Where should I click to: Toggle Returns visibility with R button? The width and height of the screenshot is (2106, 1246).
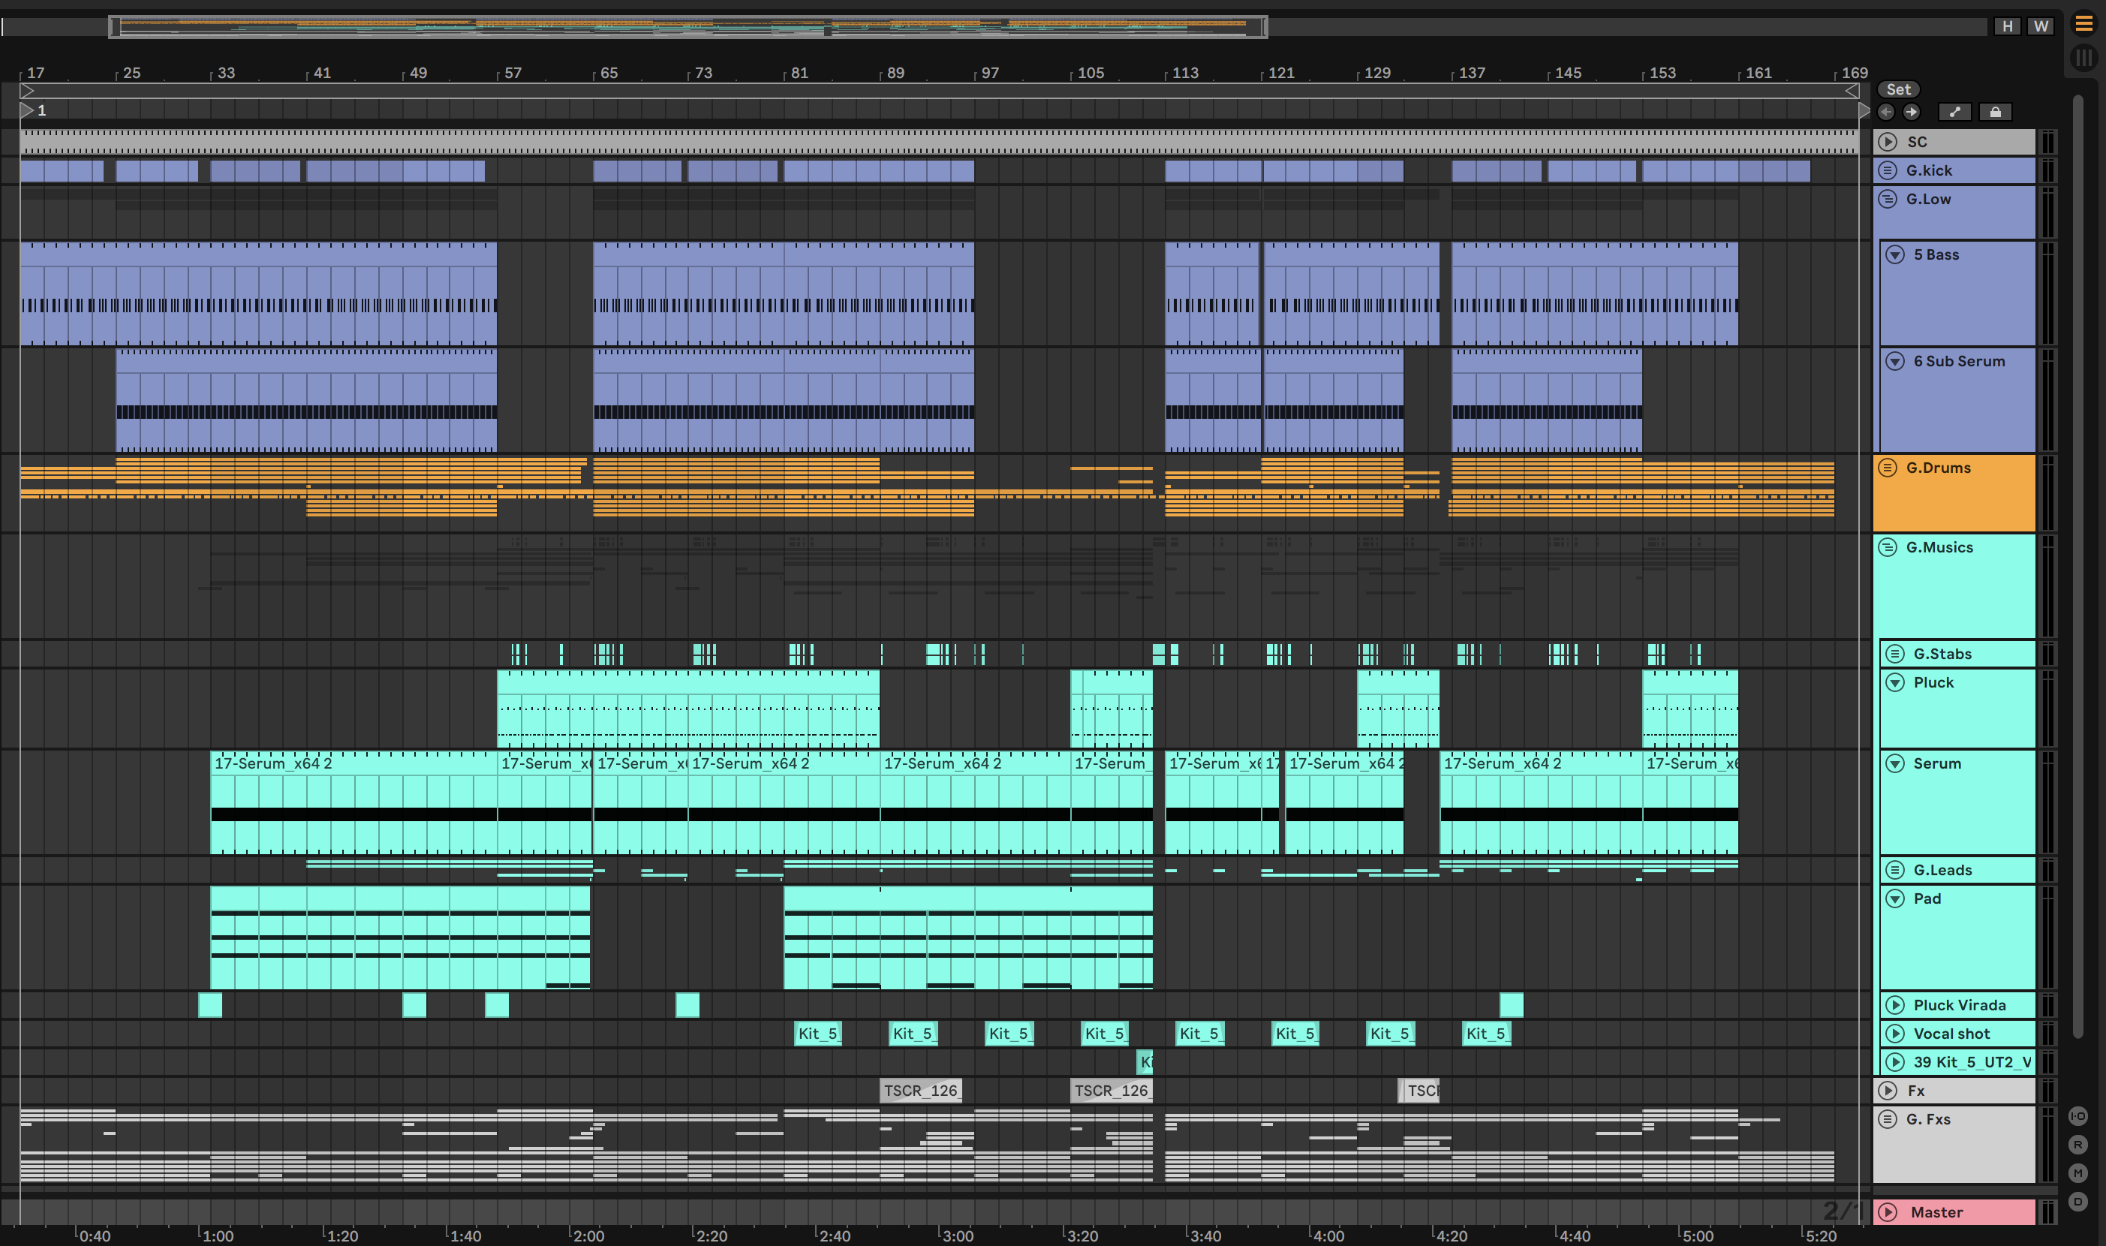[2077, 1145]
